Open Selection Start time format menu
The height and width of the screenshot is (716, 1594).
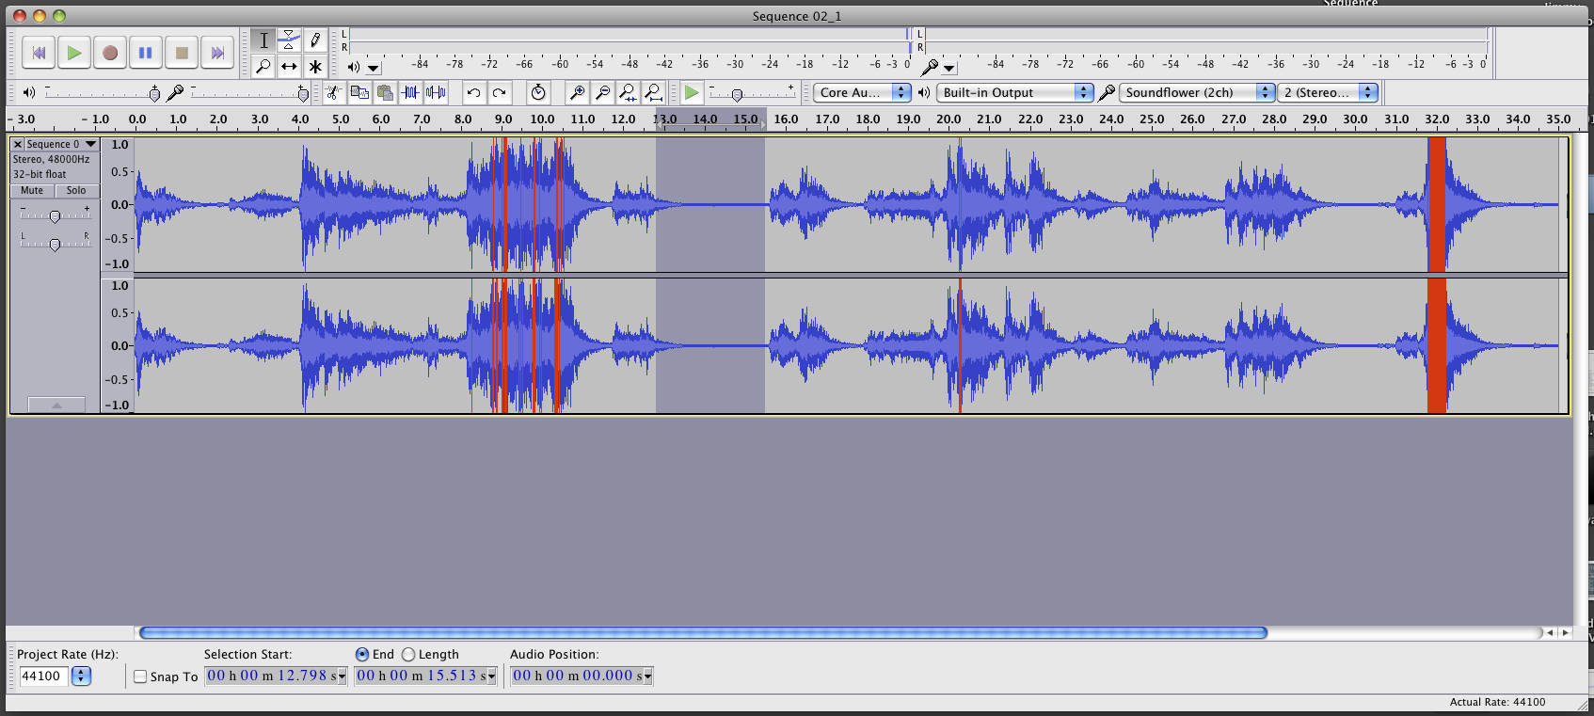pos(342,676)
